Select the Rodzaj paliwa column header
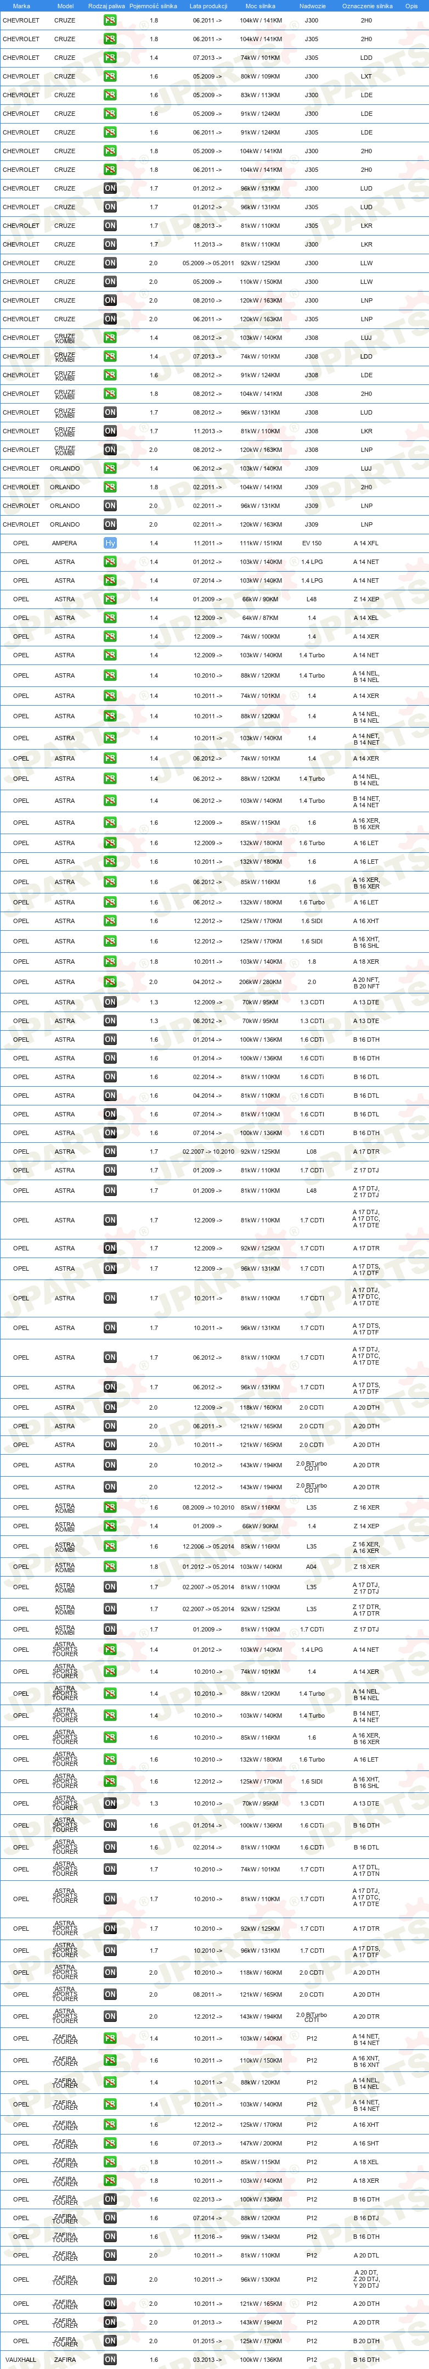Viewport: 429px width, 2369px height. pyautogui.click(x=106, y=5)
